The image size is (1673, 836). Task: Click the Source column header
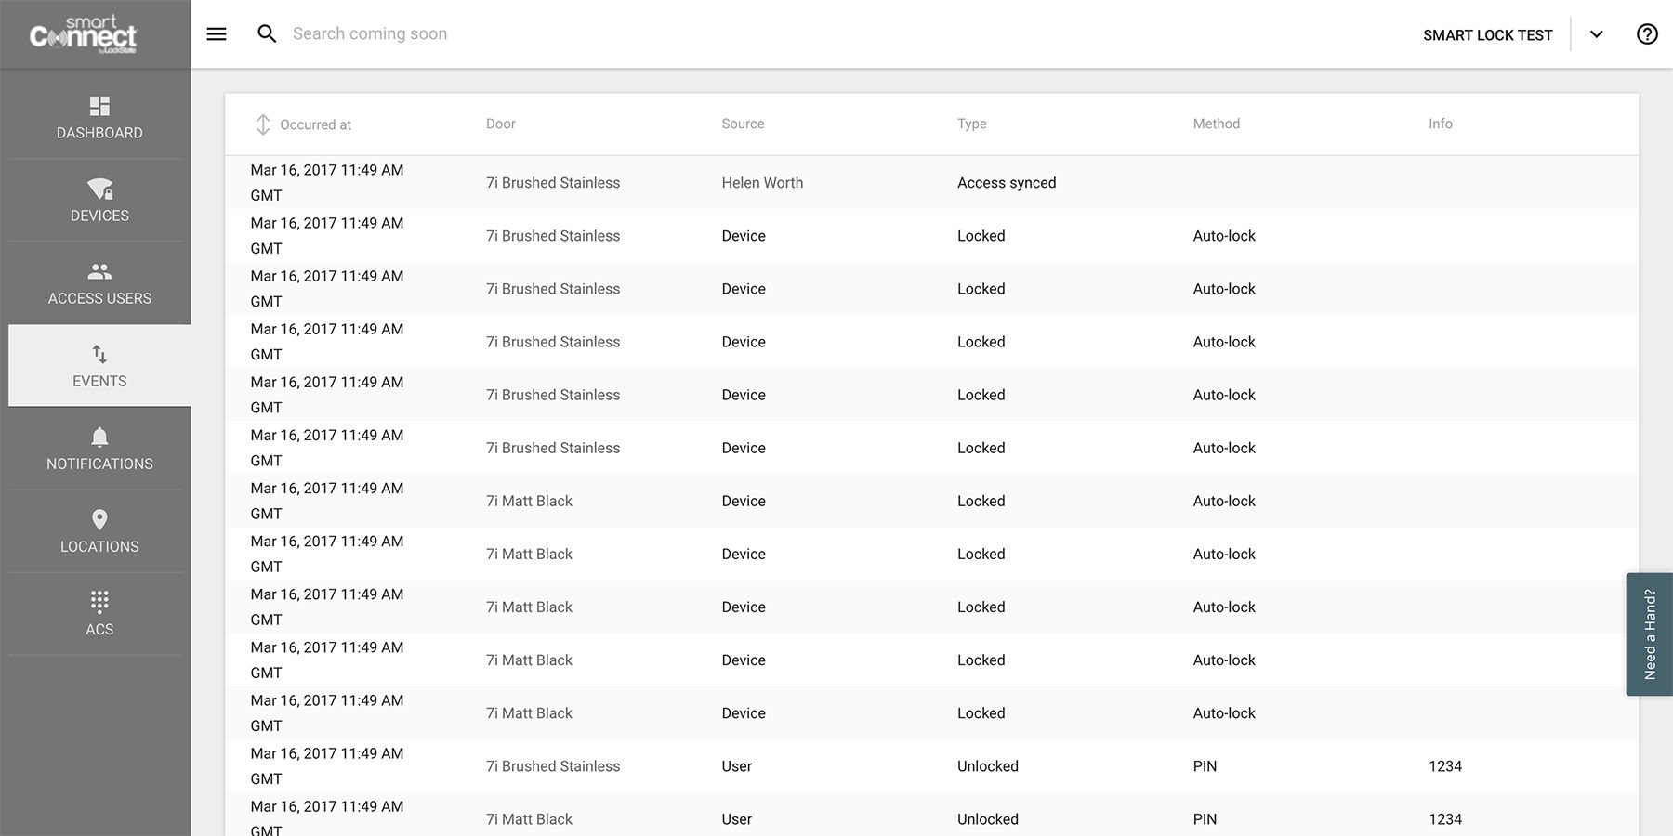(743, 124)
